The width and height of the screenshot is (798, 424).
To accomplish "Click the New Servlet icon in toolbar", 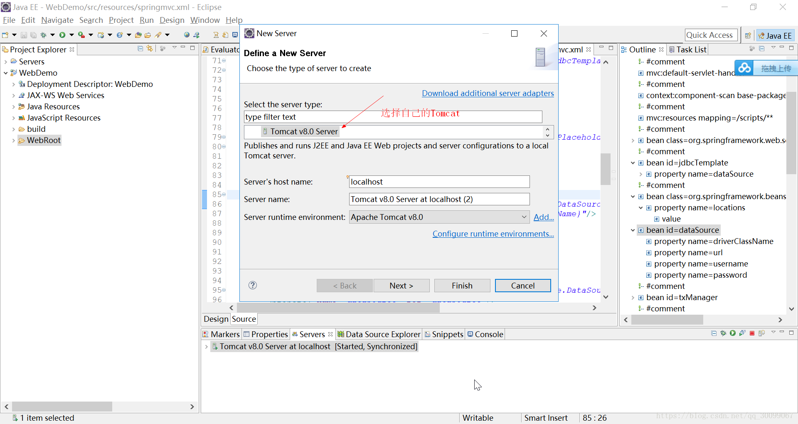I will (x=120, y=35).
